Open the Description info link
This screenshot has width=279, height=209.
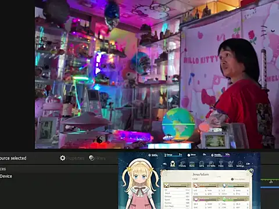click(x=238, y=179)
